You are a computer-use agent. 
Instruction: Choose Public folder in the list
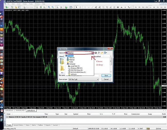click(71, 62)
